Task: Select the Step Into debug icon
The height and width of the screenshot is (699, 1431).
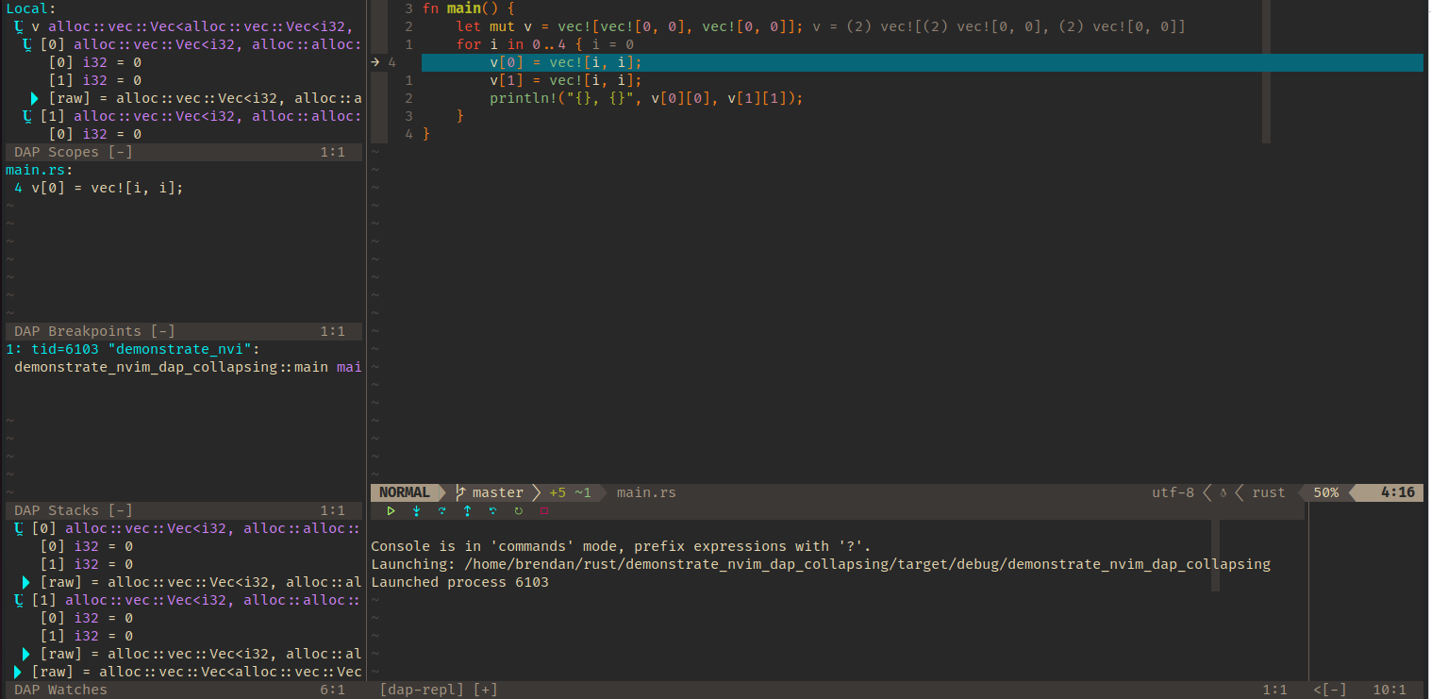Action: (415, 510)
